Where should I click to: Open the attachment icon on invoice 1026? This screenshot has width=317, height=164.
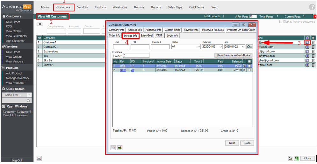pos(245,66)
